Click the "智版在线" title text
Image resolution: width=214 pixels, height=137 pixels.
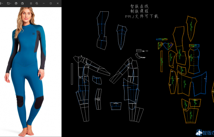tap(139, 6)
